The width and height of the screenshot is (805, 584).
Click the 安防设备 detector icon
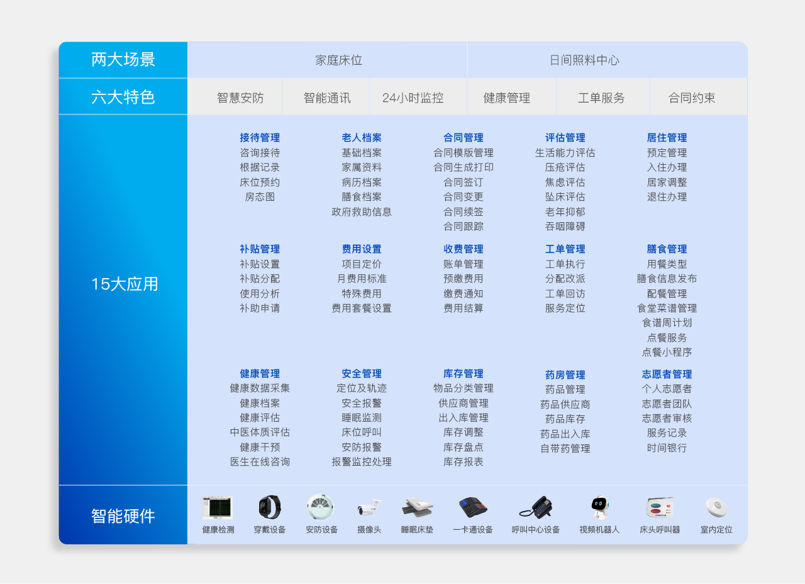click(321, 507)
